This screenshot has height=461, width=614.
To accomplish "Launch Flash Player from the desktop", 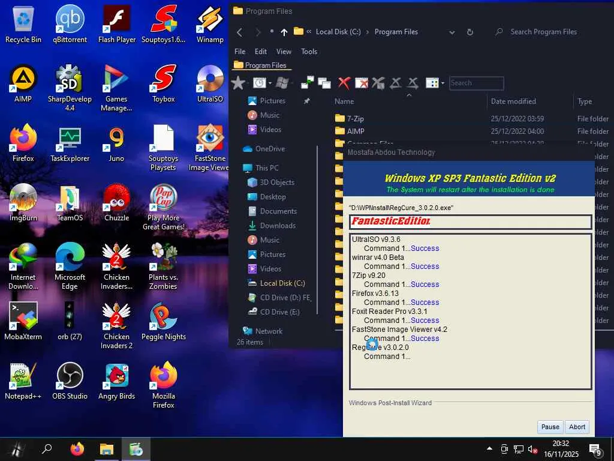I will 117,25.
